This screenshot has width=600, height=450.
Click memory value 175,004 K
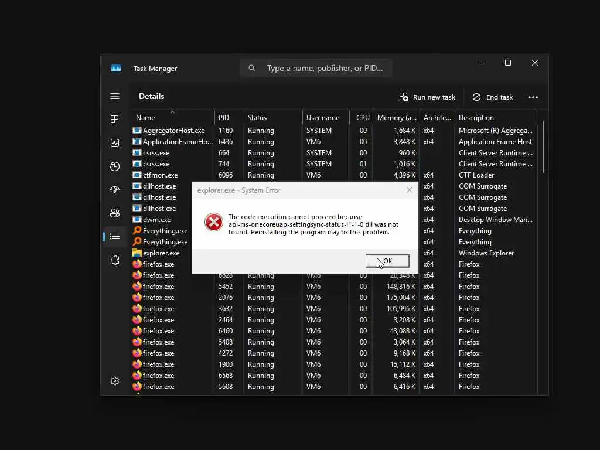pos(401,297)
